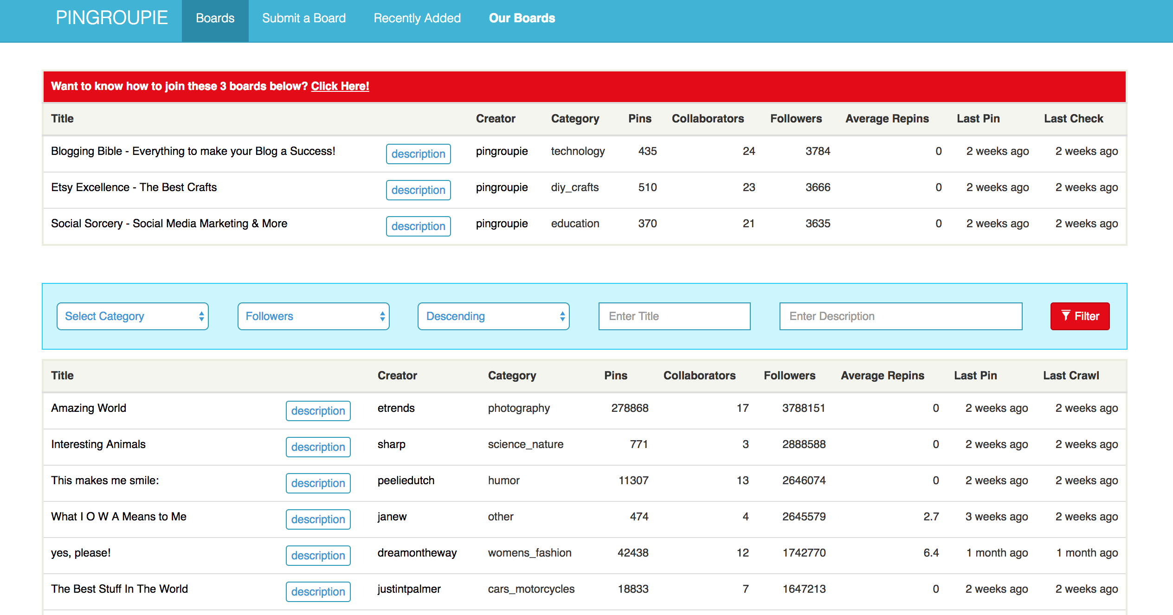
Task: Click the technology category cell
Action: click(x=578, y=151)
